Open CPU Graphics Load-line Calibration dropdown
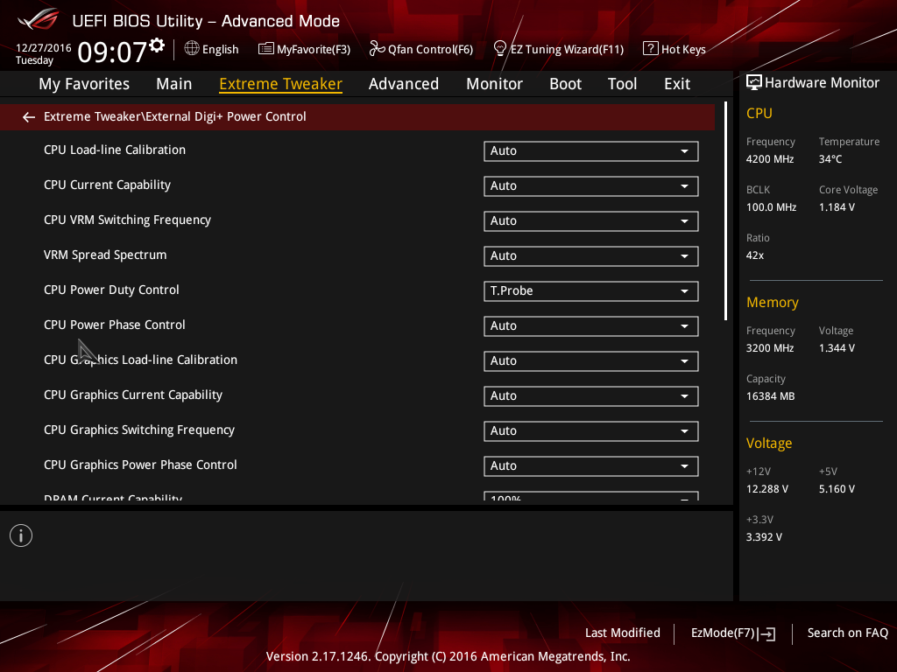This screenshot has width=897, height=672. coord(591,360)
